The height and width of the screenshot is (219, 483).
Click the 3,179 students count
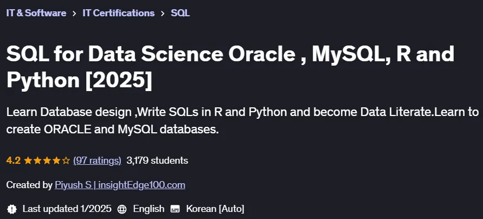click(x=157, y=160)
